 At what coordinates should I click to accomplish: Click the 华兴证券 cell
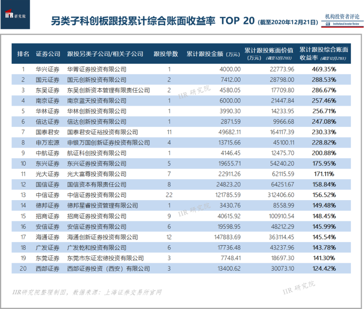tap(48, 69)
